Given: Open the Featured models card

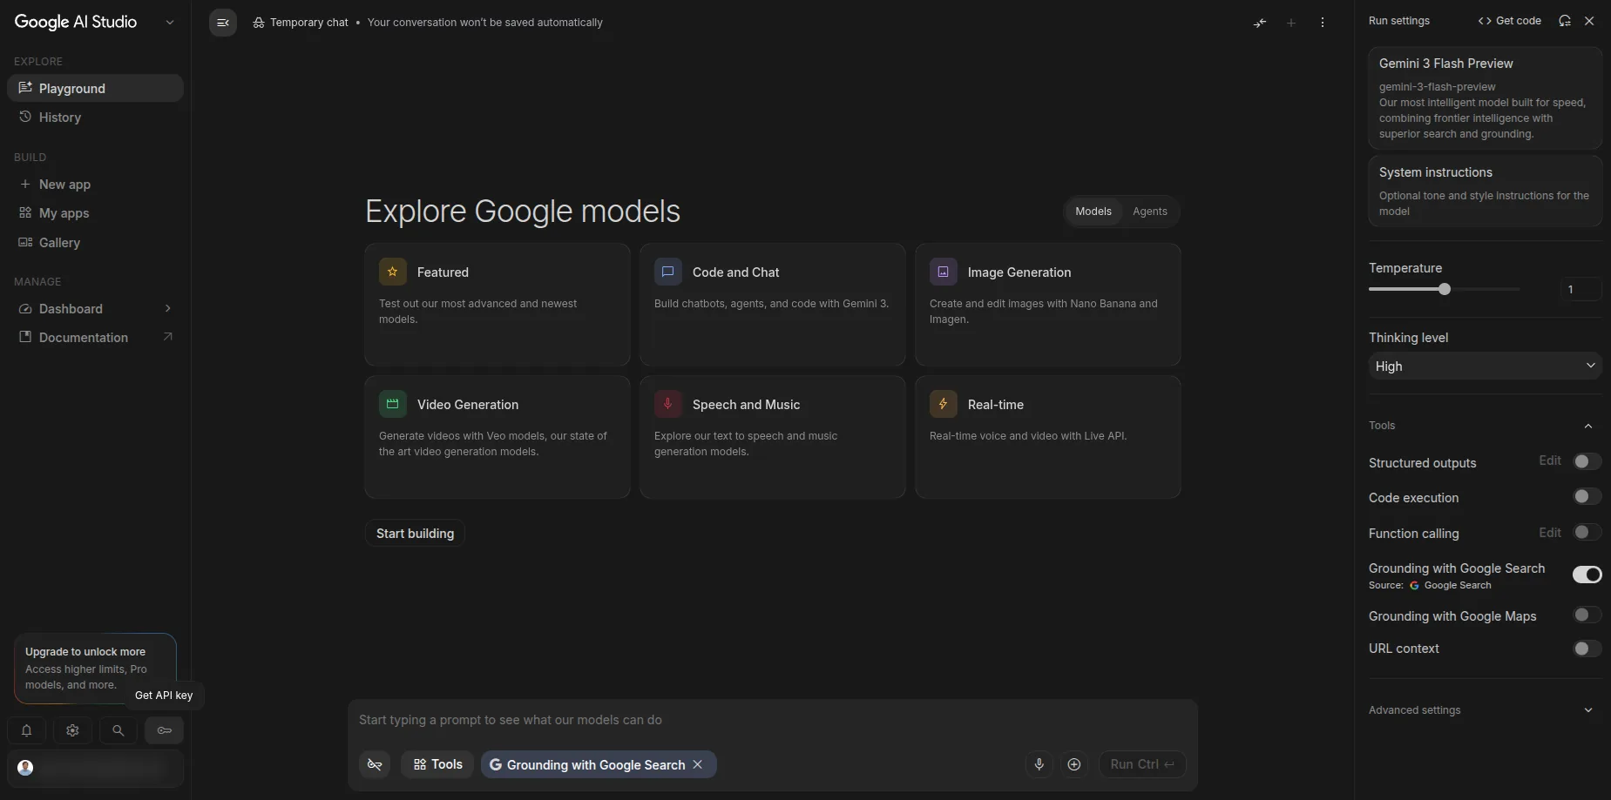Looking at the screenshot, I should [498, 305].
